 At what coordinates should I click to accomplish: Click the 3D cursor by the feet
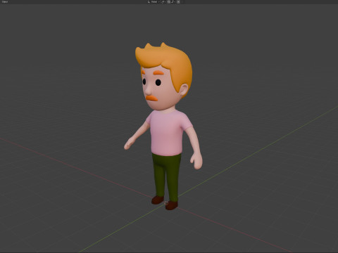pyautogui.click(x=166, y=203)
